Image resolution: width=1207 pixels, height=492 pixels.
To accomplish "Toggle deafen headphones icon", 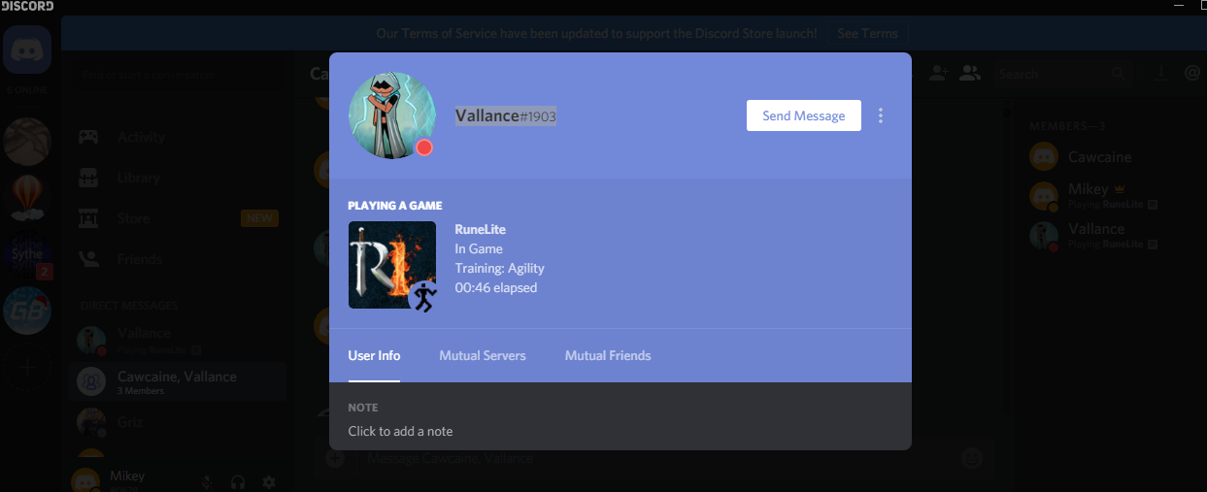I will click(238, 481).
